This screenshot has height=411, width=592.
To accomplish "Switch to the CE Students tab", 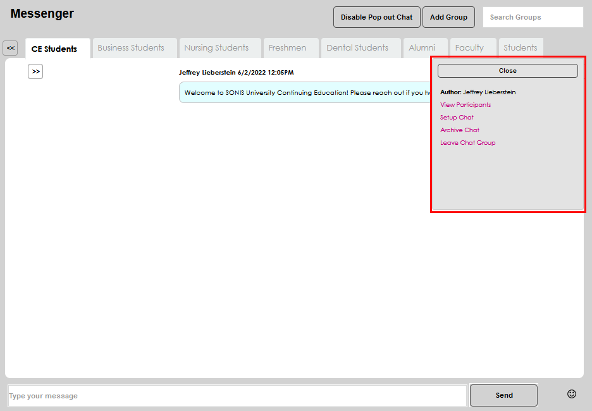I will pos(58,49).
